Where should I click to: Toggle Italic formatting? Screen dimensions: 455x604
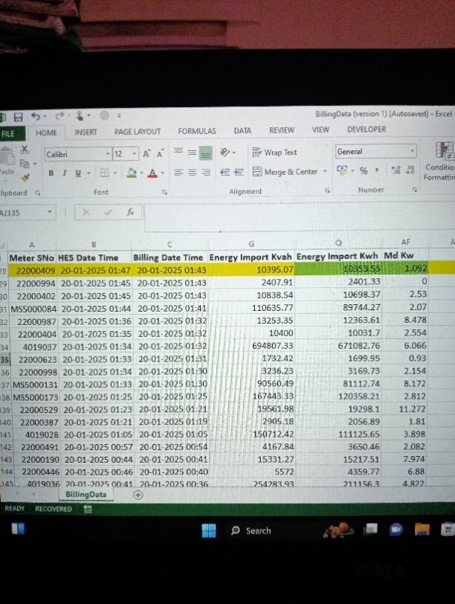[64, 173]
